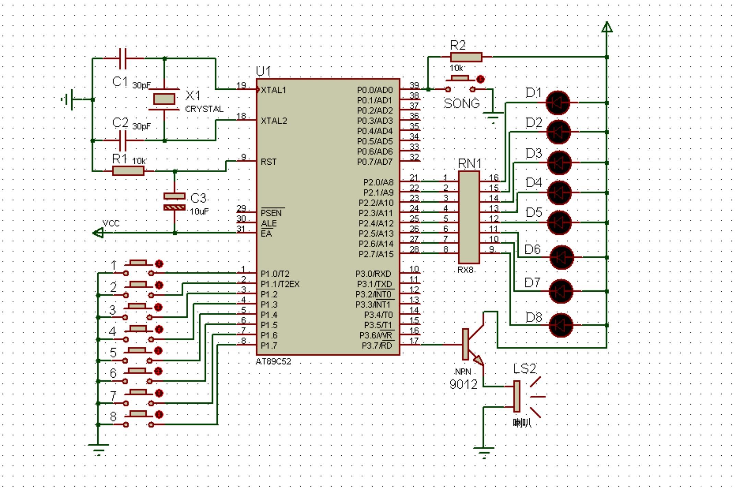The image size is (736, 493).
Task: Select LED D2 component
Action: tap(559, 132)
